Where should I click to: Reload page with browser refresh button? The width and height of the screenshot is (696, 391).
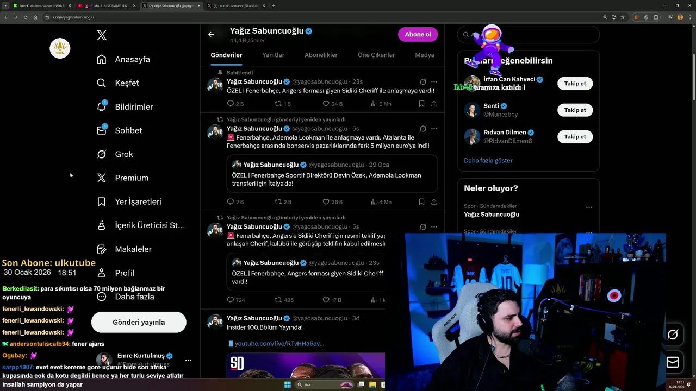click(x=25, y=17)
